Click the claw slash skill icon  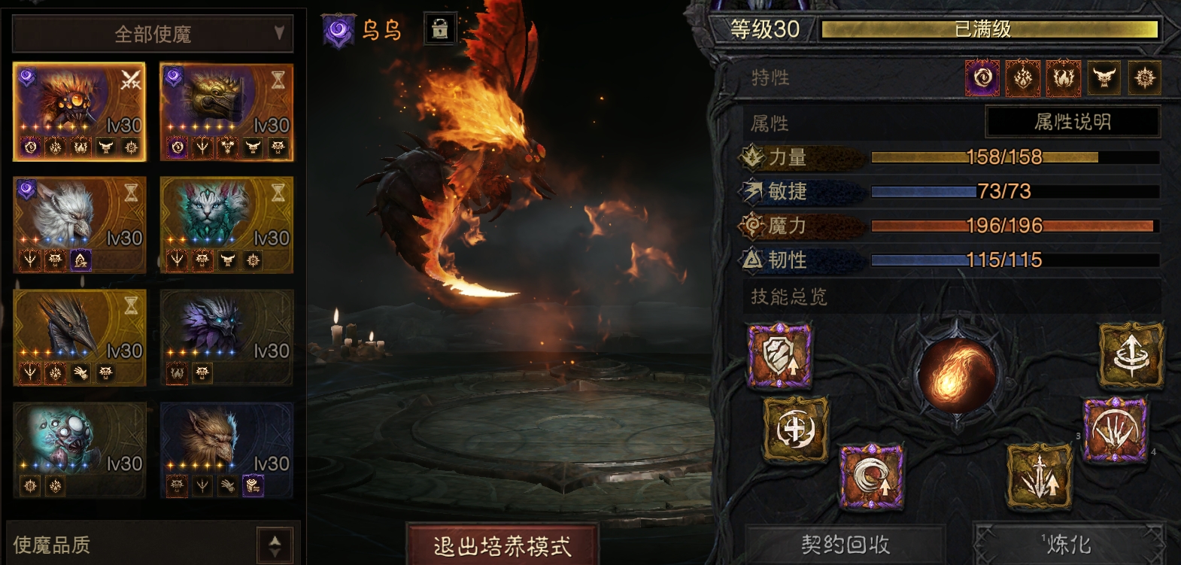pyautogui.click(x=1116, y=430)
